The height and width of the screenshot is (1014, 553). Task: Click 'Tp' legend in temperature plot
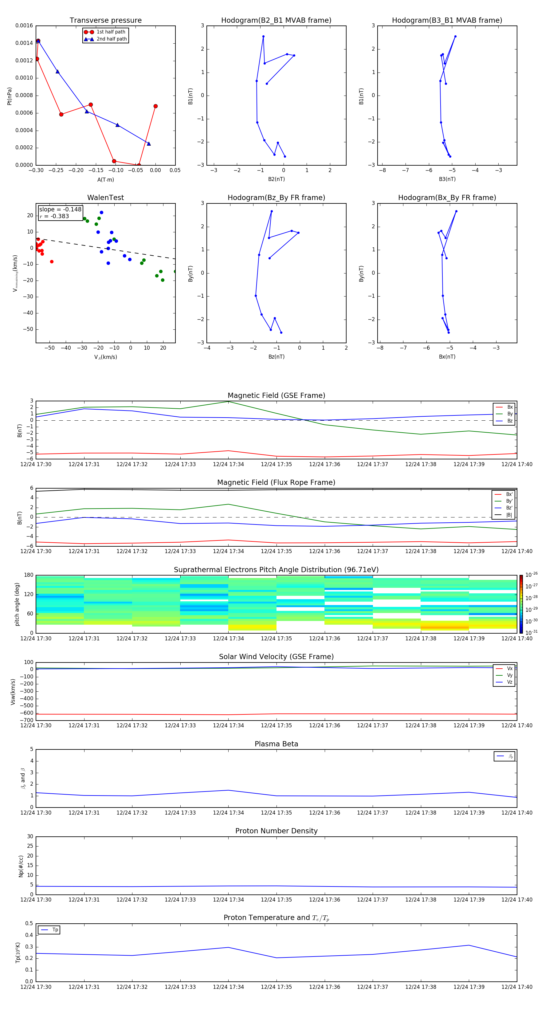pyautogui.click(x=49, y=930)
